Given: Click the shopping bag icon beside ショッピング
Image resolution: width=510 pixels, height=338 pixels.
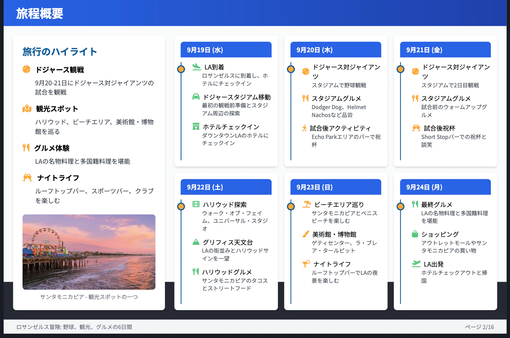Looking at the screenshot, I should 415,234.
